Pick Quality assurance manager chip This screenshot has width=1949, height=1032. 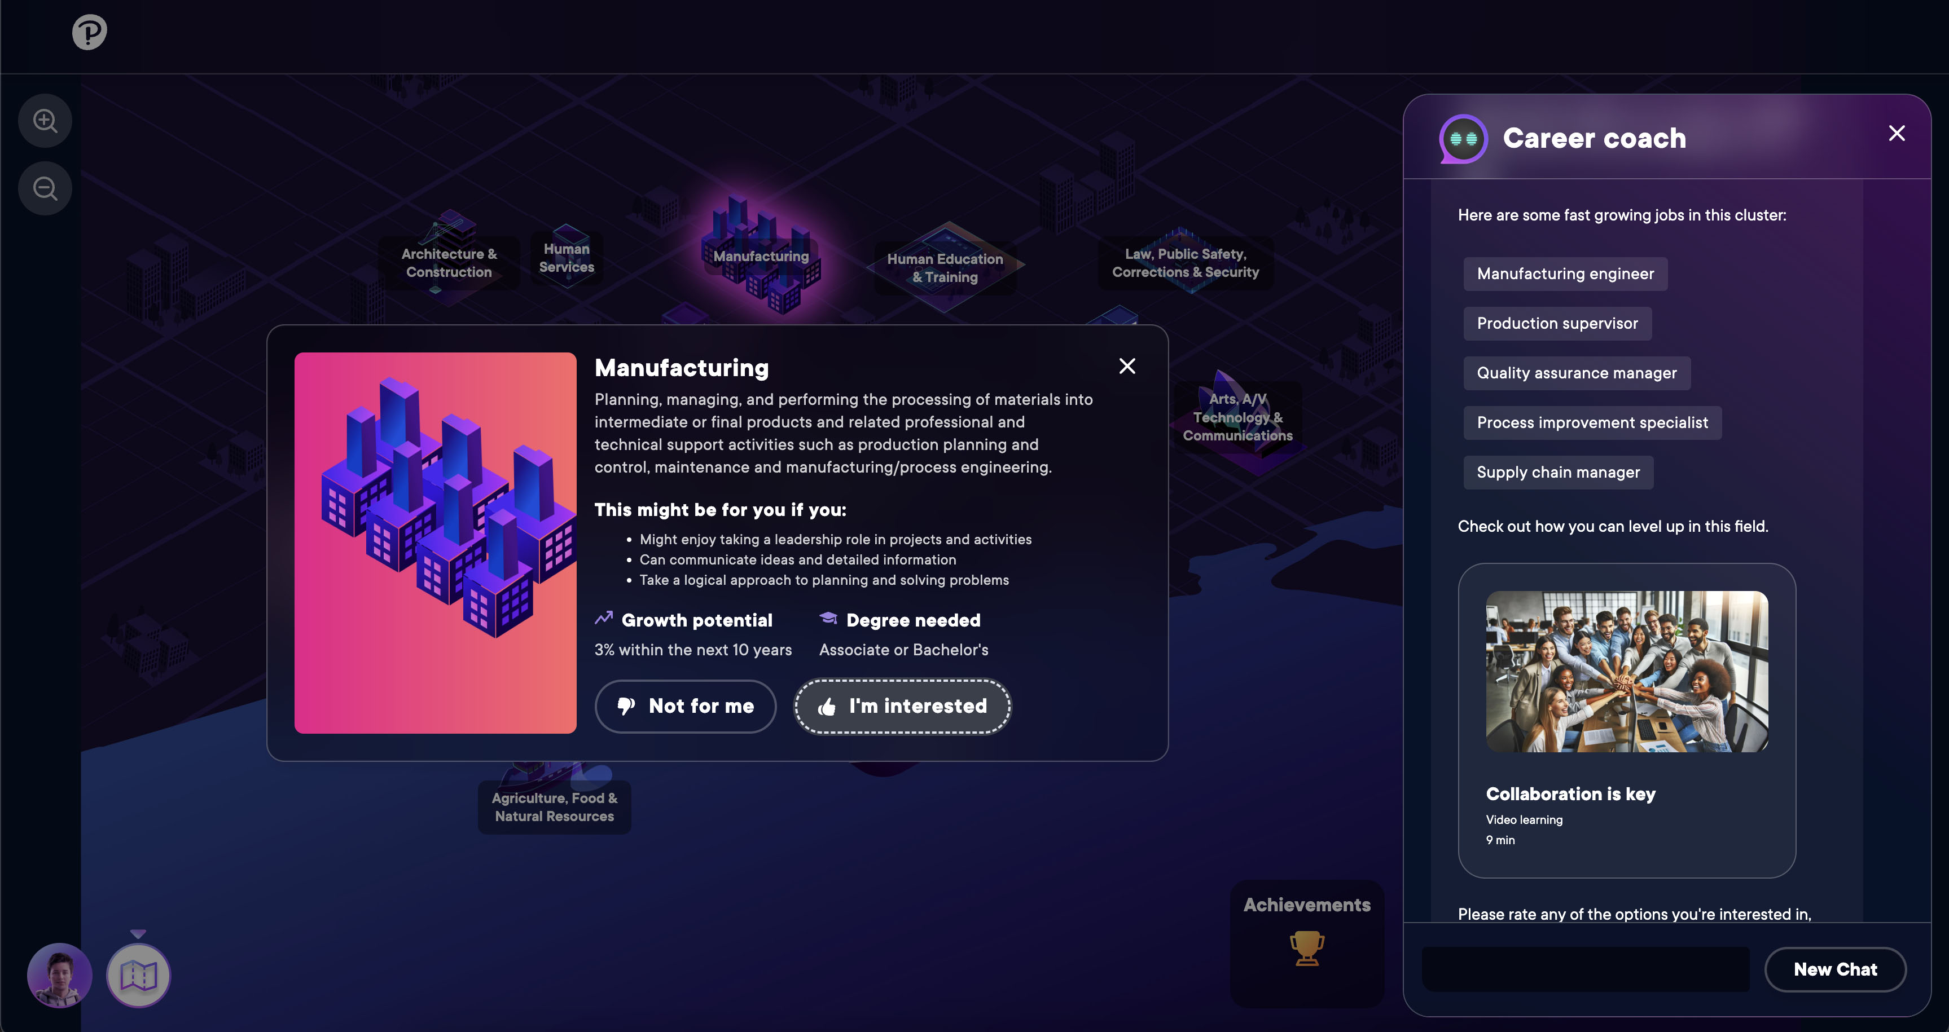1577,373
